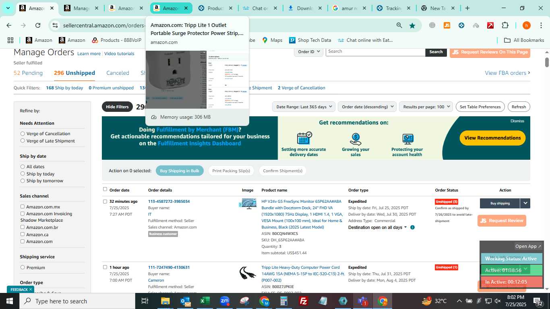The image size is (550, 309).
Task: Click the black Search button
Action: (x=436, y=51)
